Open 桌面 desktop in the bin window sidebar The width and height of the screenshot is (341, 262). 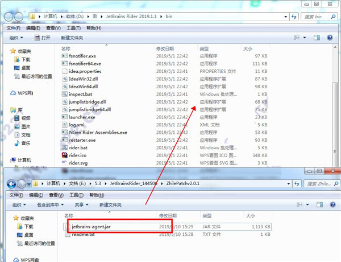point(22,68)
